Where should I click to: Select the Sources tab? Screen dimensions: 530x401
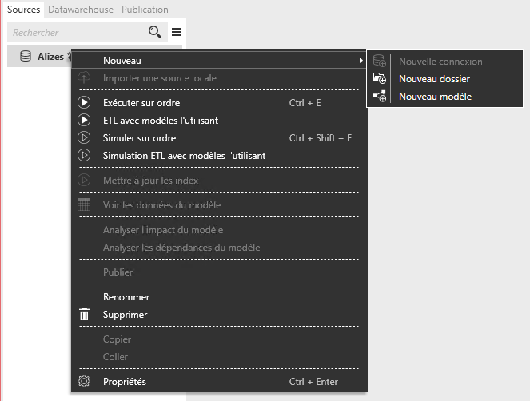point(23,10)
